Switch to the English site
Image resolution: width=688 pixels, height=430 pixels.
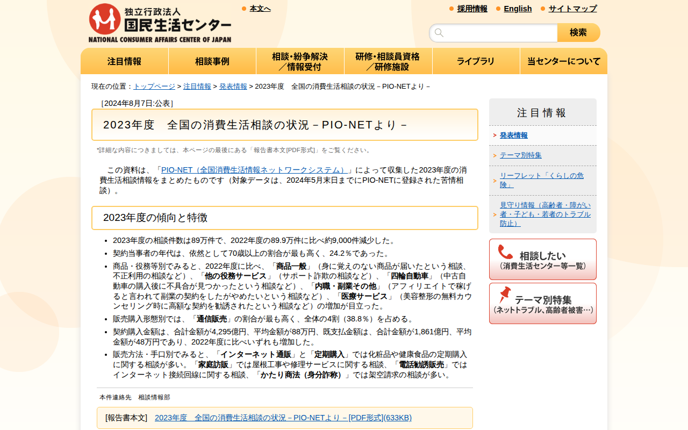(518, 9)
